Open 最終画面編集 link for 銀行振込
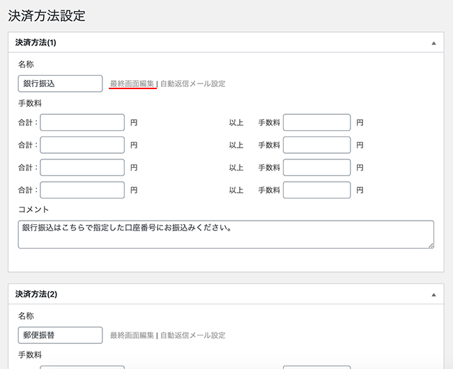Image resolution: width=453 pixels, height=369 pixels. point(132,84)
